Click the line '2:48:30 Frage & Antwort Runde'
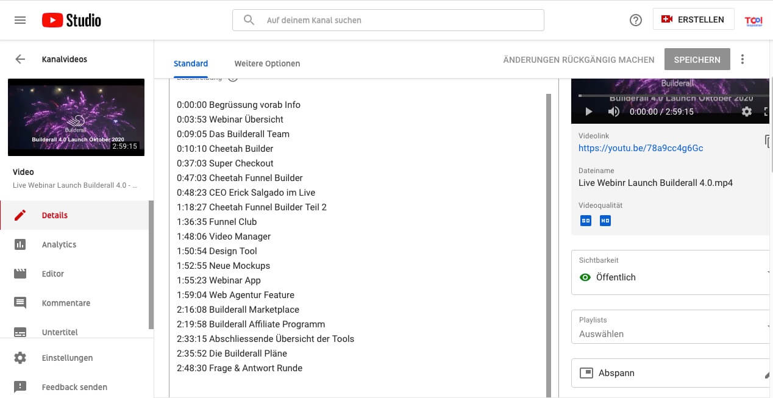This screenshot has height=398, width=773. [240, 368]
